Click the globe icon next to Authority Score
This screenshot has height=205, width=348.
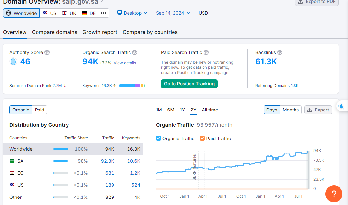coord(47,52)
